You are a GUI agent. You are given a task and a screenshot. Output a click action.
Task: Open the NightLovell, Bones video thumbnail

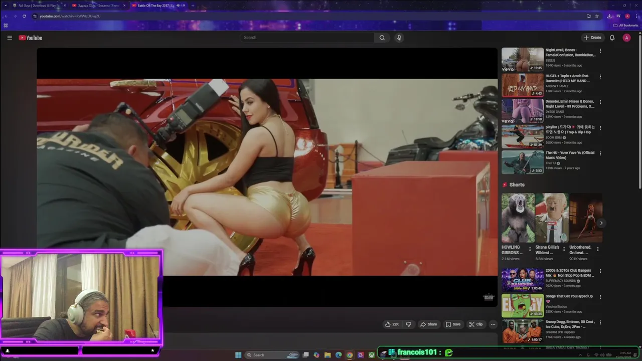(x=523, y=60)
